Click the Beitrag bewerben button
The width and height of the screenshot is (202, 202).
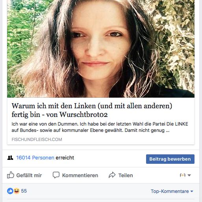(x=170, y=159)
